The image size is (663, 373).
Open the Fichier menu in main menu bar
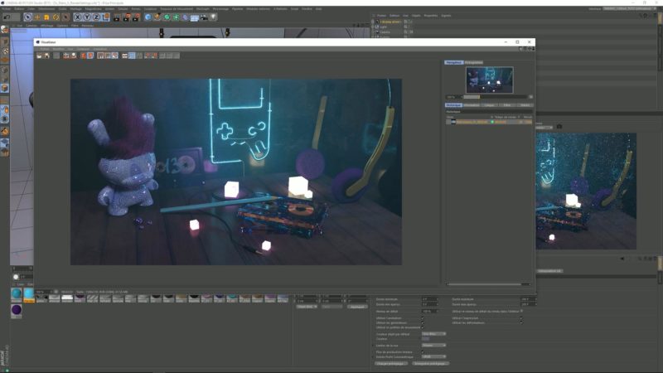[x=7, y=8]
